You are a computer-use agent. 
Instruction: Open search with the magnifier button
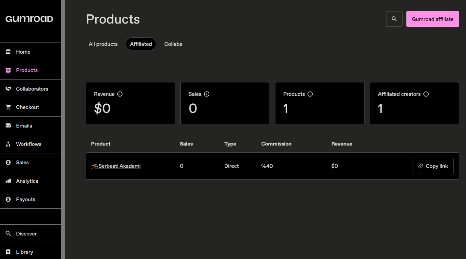[x=394, y=19]
